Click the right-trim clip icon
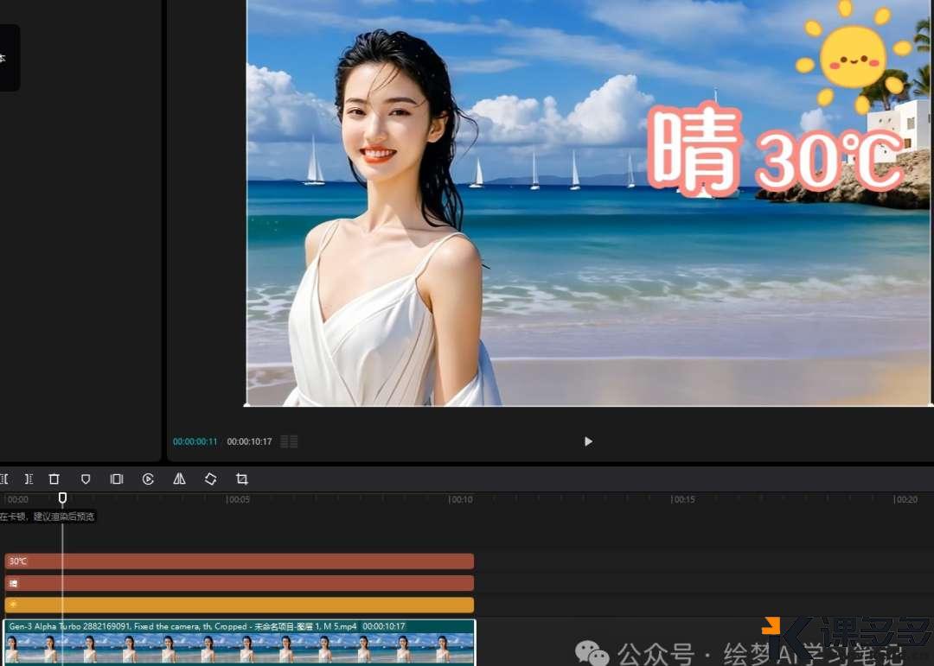This screenshot has height=666, width=934. coord(29,479)
